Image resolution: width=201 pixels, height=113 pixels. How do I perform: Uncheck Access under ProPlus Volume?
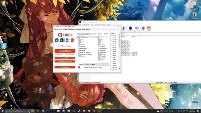click(79, 43)
